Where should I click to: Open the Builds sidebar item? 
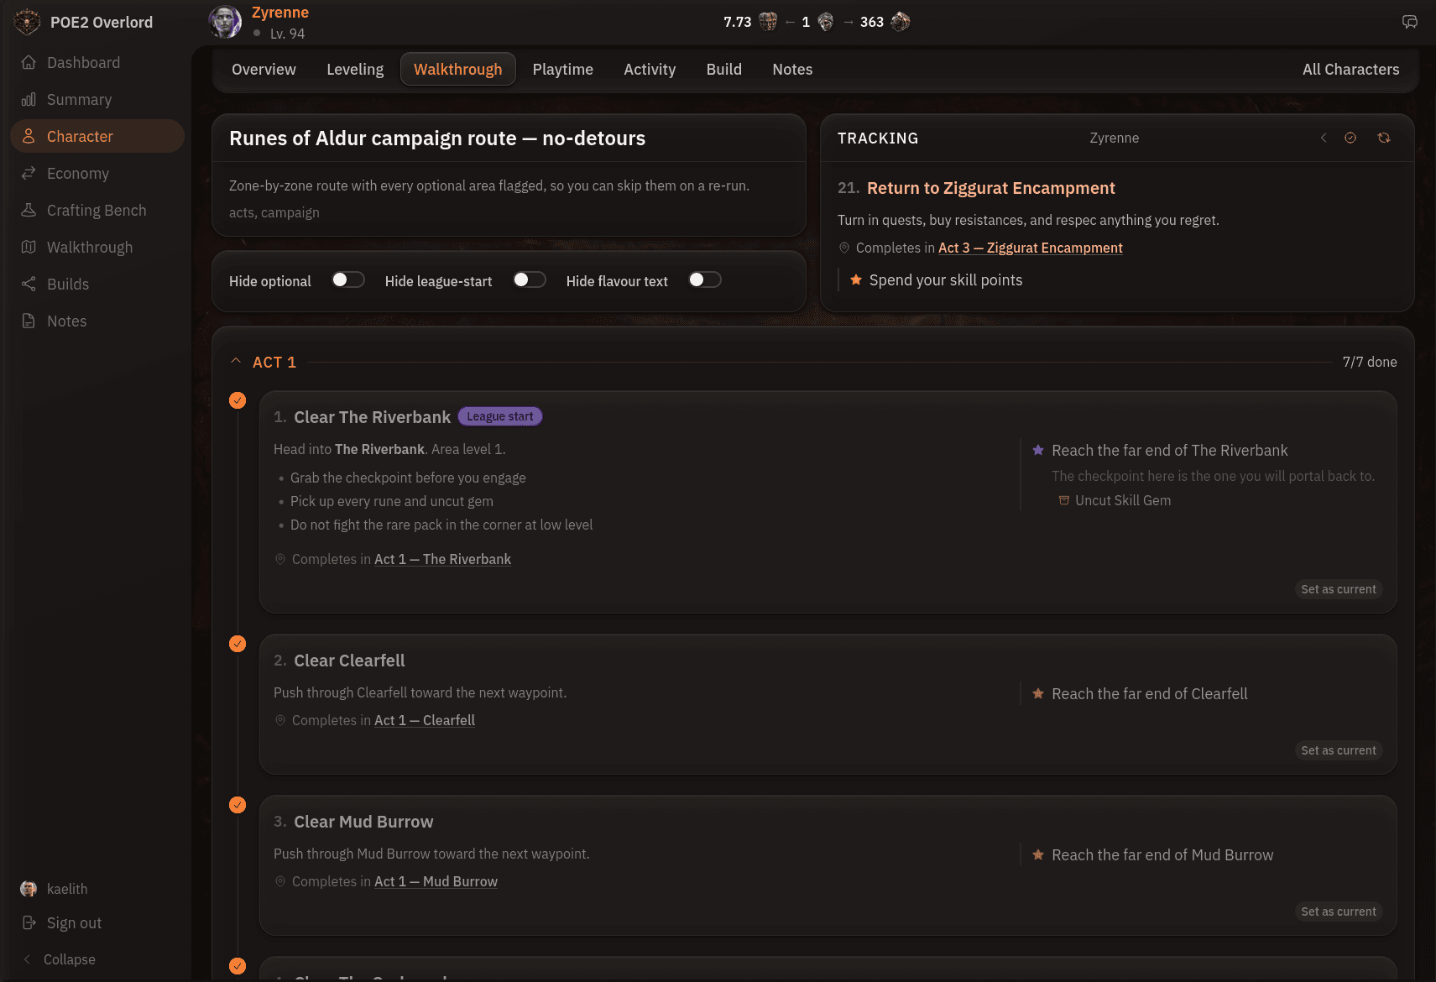click(97, 285)
